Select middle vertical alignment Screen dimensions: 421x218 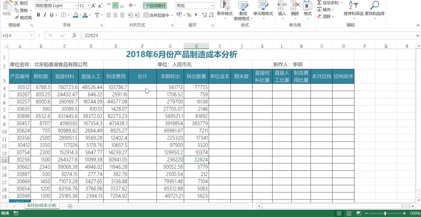pos(115,5)
